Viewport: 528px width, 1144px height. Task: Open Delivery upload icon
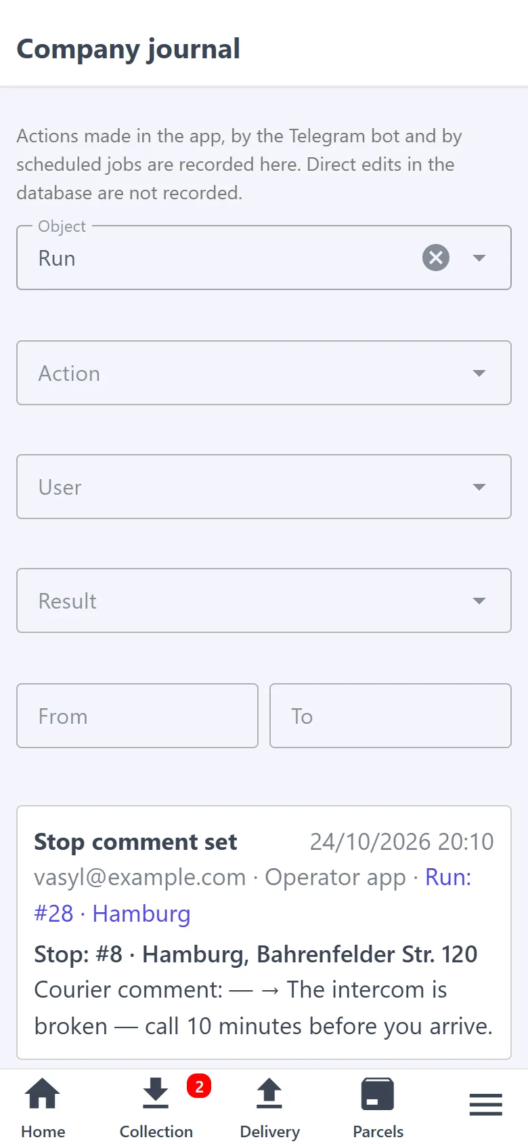[x=269, y=1093]
